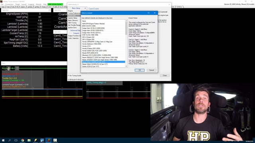Open File Explorer from taskbar
Image resolution: width=255 pixels, height=143 pixels.
click(29, 140)
